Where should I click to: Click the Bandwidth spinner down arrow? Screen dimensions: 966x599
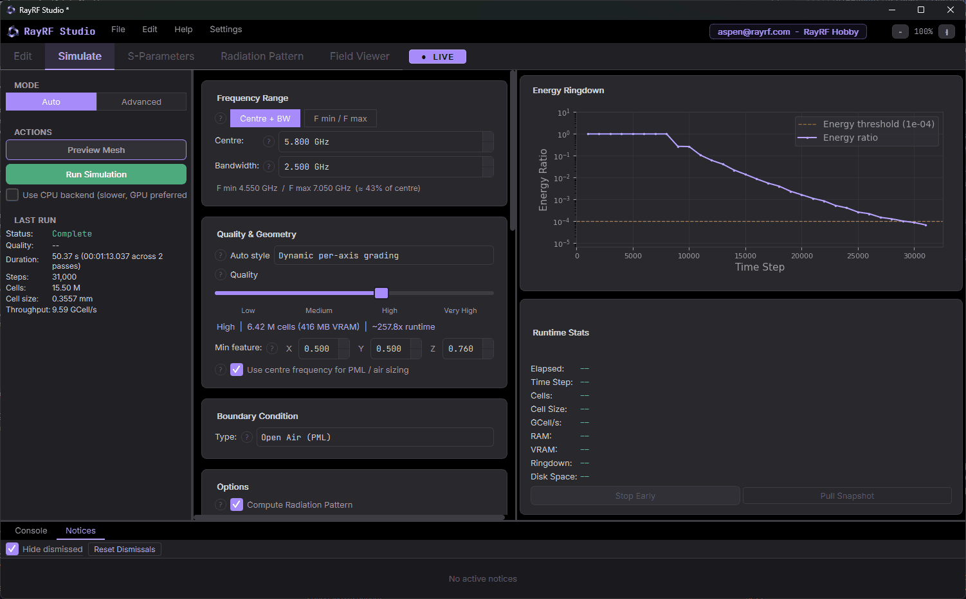488,172
